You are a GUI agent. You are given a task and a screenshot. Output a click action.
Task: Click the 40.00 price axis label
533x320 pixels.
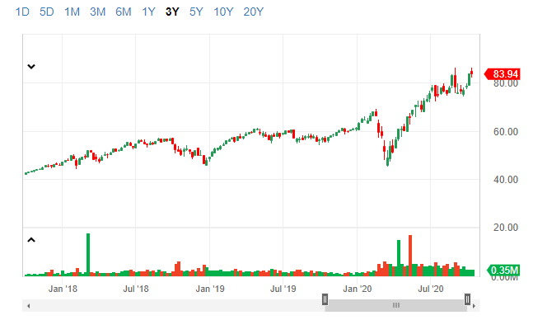[506, 180]
